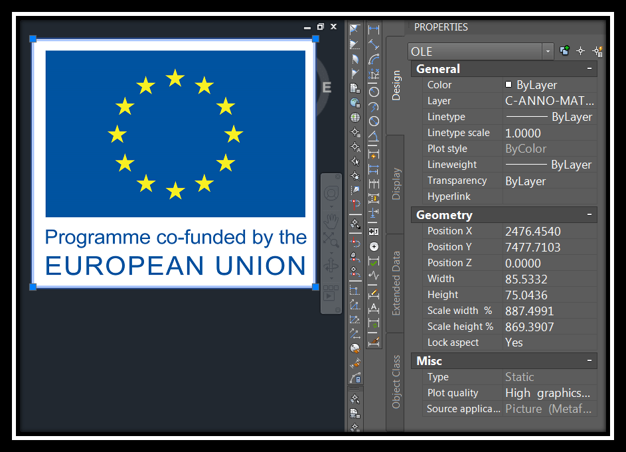Pick the Diameter dimension tool
626x452 pixels.
pyautogui.click(x=374, y=121)
